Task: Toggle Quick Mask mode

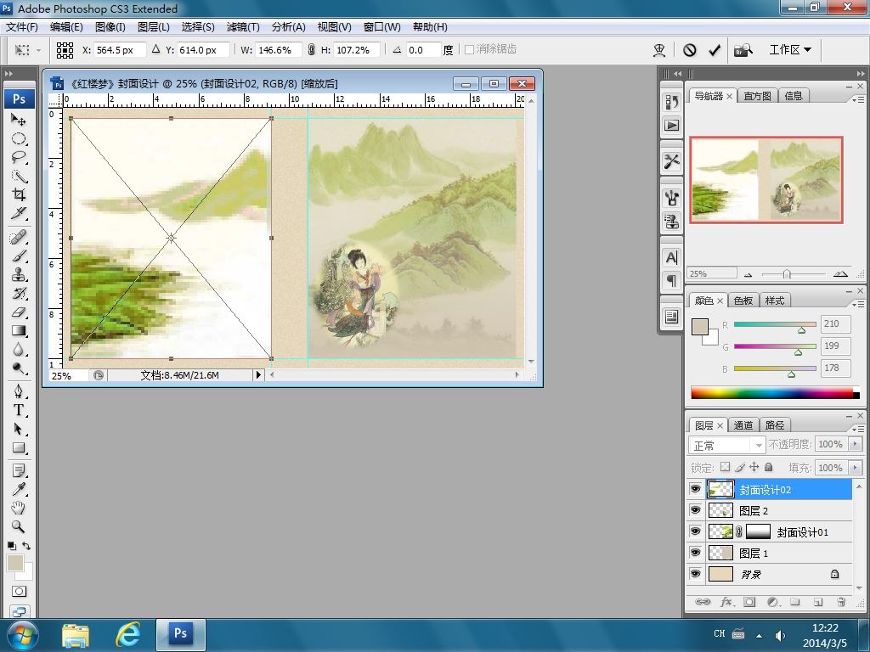Action: tap(19, 592)
